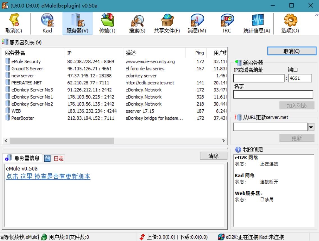Click the update server.met from URL icon
319x241 pixels.
point(238,117)
